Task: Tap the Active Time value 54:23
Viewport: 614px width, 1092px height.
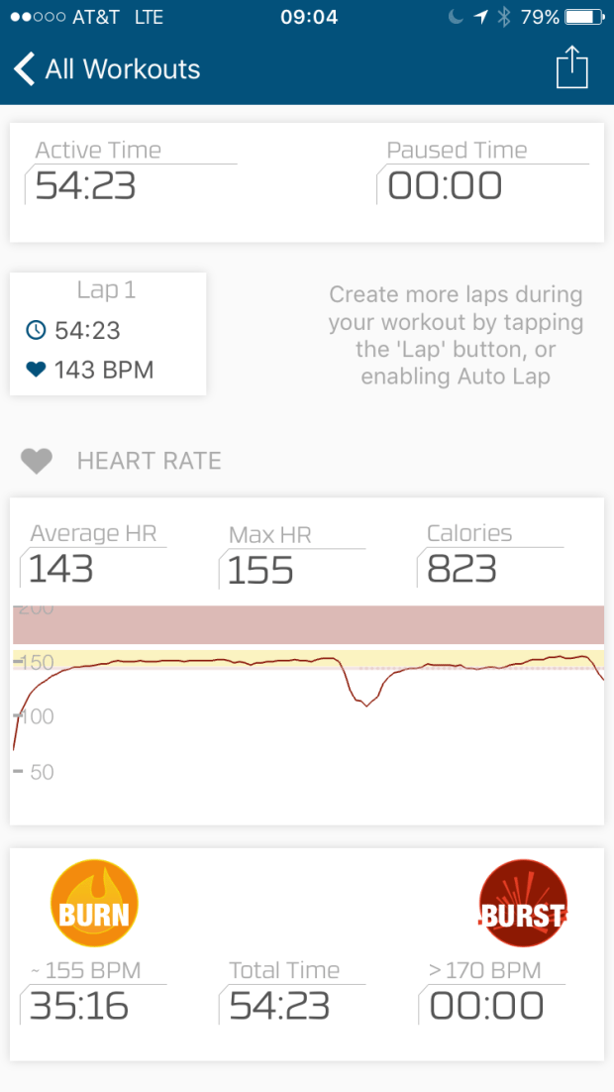Action: click(x=86, y=185)
